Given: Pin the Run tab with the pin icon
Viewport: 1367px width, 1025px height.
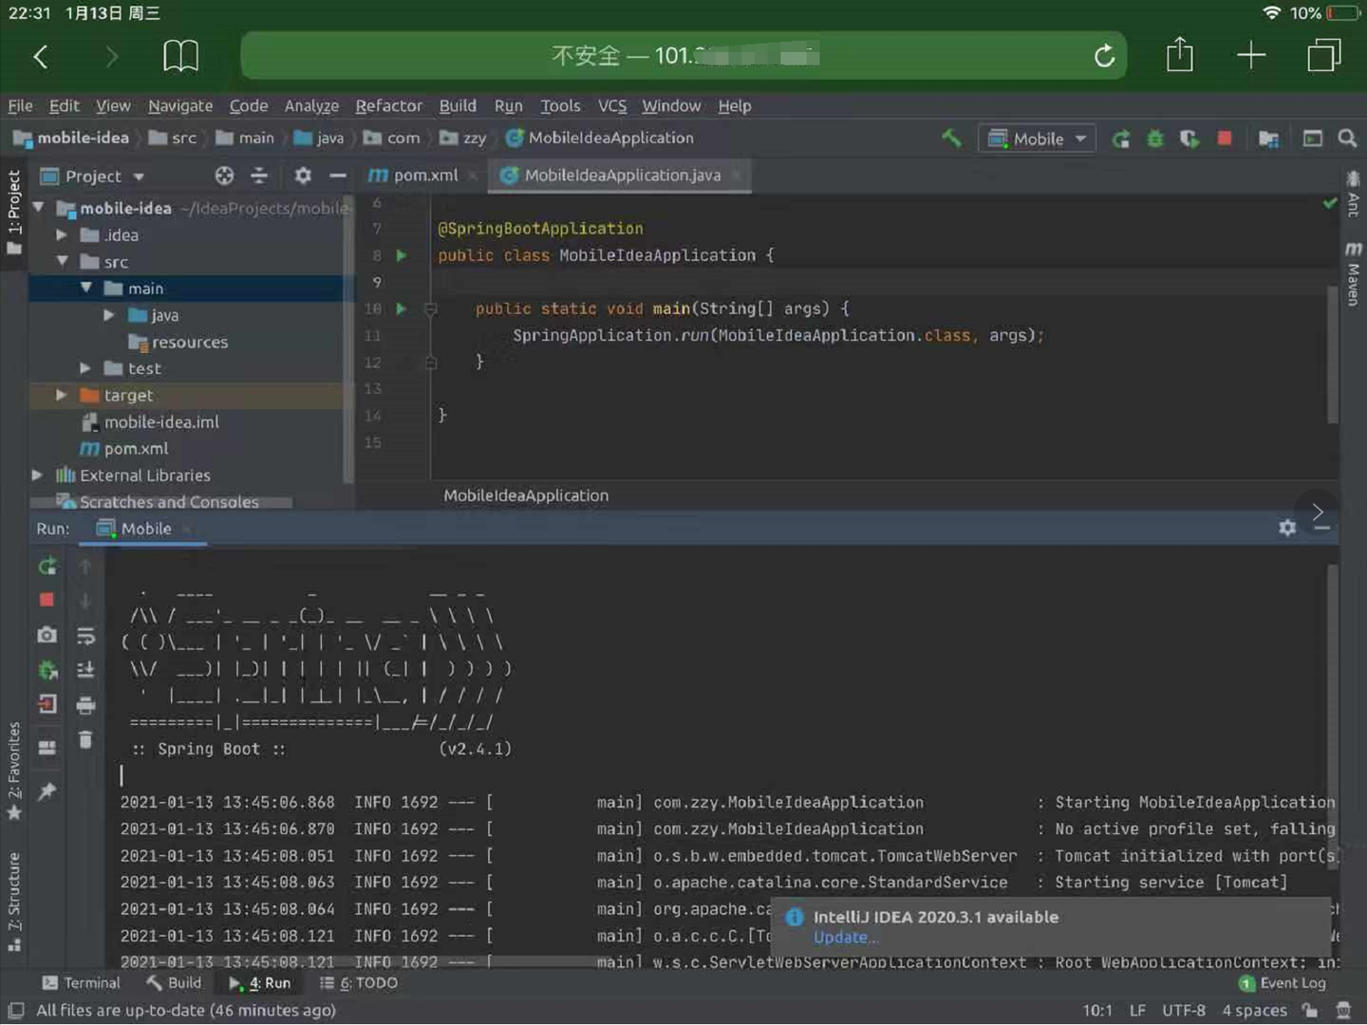Looking at the screenshot, I should (x=47, y=792).
